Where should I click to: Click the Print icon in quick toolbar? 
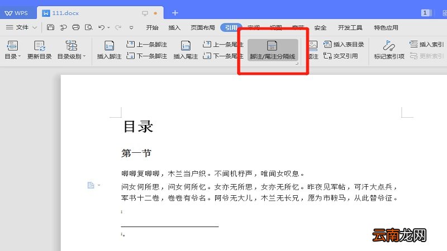[x=76, y=27]
